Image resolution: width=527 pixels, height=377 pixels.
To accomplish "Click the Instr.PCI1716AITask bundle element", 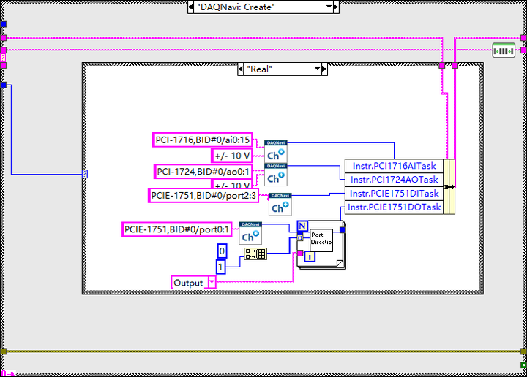I will click(395, 166).
